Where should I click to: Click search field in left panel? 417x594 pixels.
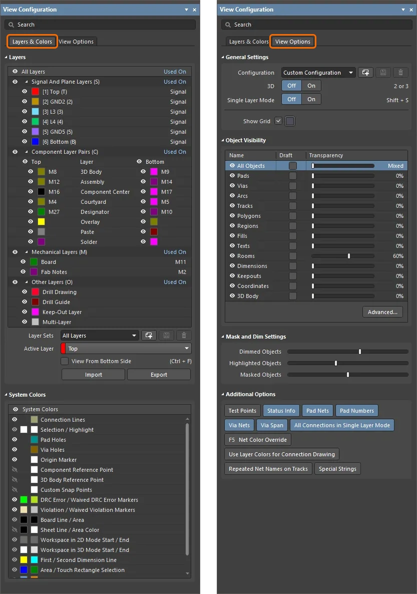tap(100, 25)
